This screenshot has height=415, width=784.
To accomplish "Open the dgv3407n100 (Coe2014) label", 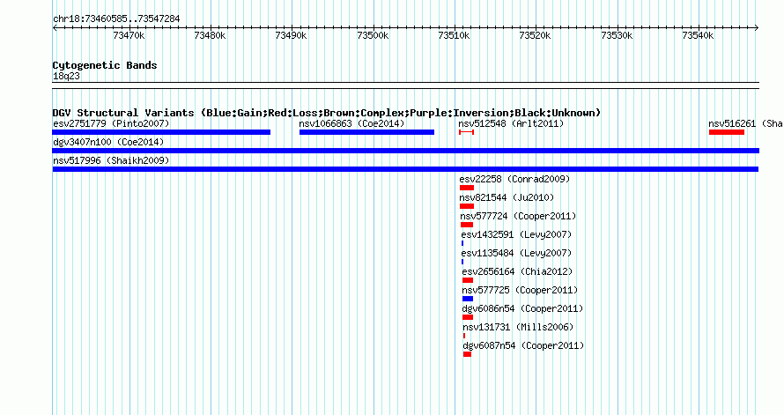I will click(108, 142).
